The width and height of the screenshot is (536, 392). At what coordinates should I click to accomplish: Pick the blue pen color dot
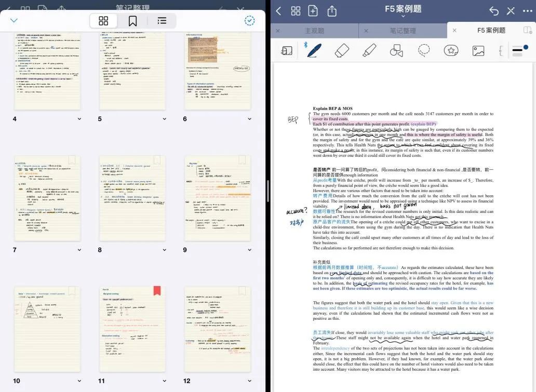point(526,47)
